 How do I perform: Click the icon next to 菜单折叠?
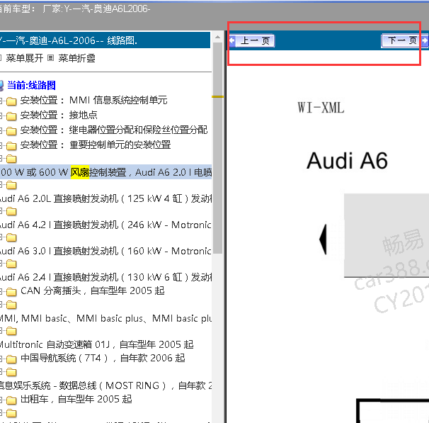click(50, 58)
